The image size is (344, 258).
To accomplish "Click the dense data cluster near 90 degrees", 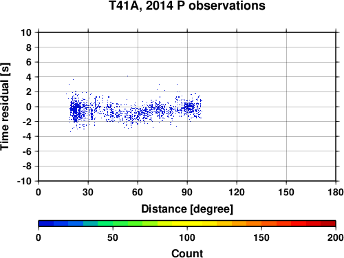I will click(x=190, y=107).
